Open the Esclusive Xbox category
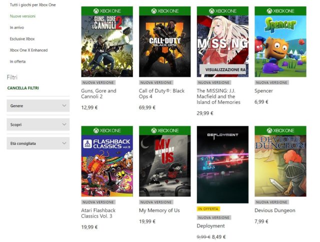 tap(22, 39)
